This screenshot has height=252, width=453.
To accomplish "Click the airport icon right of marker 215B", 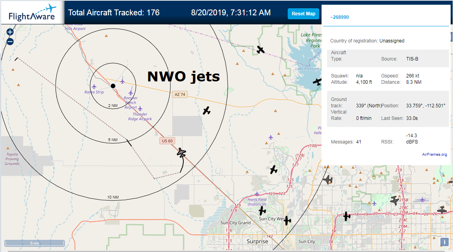I will coord(422,200).
